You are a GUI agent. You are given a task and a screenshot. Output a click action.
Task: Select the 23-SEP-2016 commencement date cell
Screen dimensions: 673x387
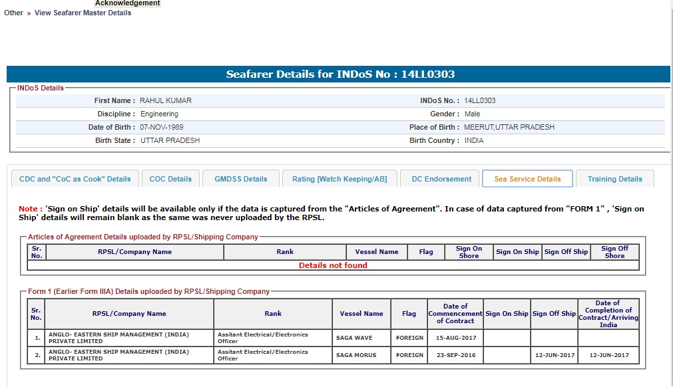[455, 355]
